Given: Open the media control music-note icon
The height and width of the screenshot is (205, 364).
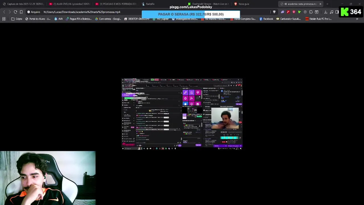Looking at the screenshot, I should tap(331, 12).
